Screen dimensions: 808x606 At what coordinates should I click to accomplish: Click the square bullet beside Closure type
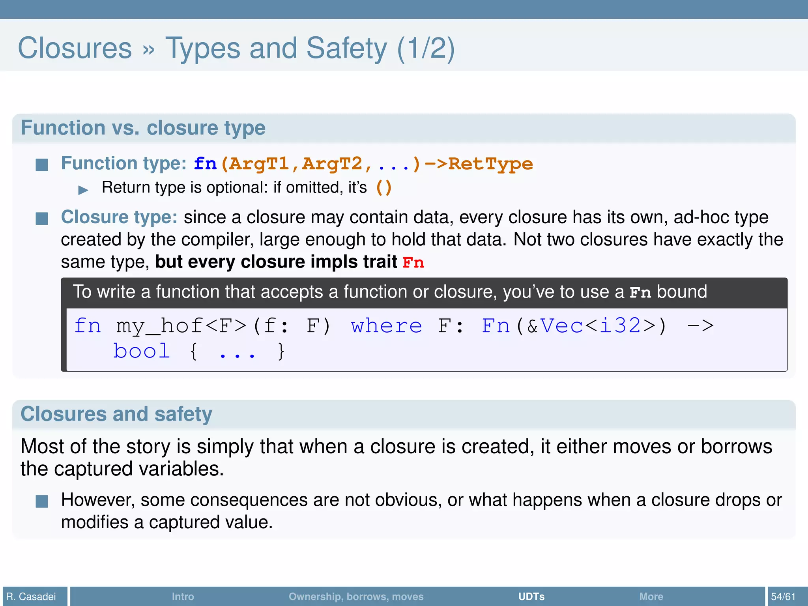pos(42,218)
